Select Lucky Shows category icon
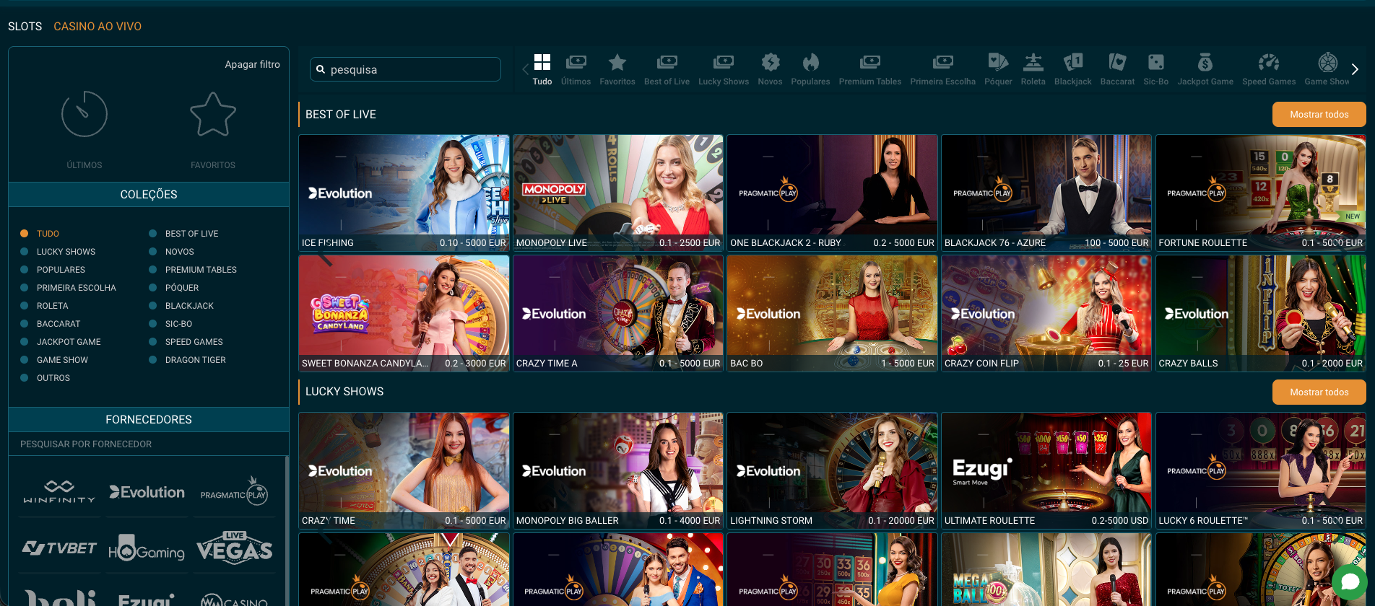The height and width of the screenshot is (606, 1375). 724,62
